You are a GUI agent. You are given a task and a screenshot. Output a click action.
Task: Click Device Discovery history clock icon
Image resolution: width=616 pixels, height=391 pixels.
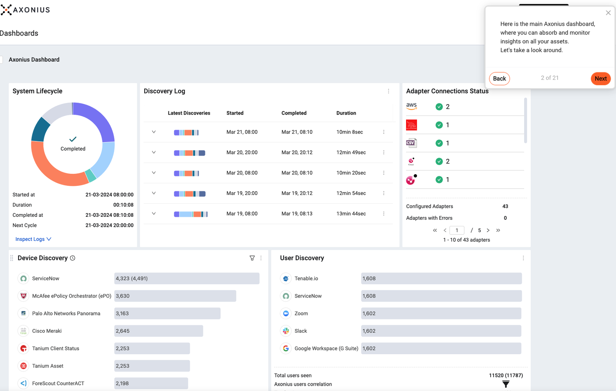[x=73, y=258]
